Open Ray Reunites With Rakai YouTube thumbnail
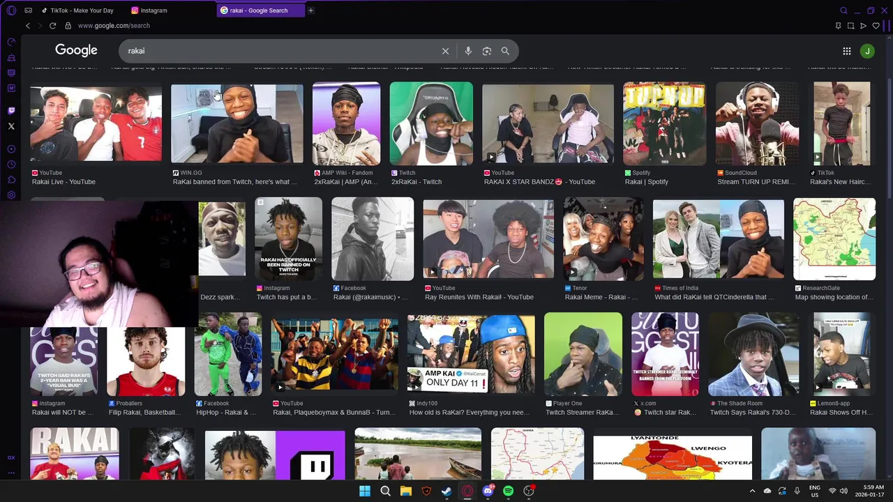Screen dimensions: 893x502 [488, 239]
